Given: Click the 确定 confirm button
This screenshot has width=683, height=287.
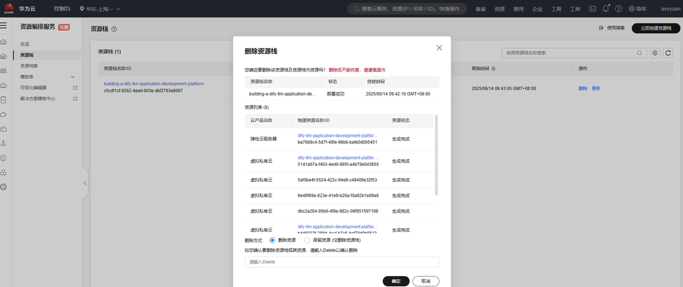Looking at the screenshot, I should pos(396,281).
